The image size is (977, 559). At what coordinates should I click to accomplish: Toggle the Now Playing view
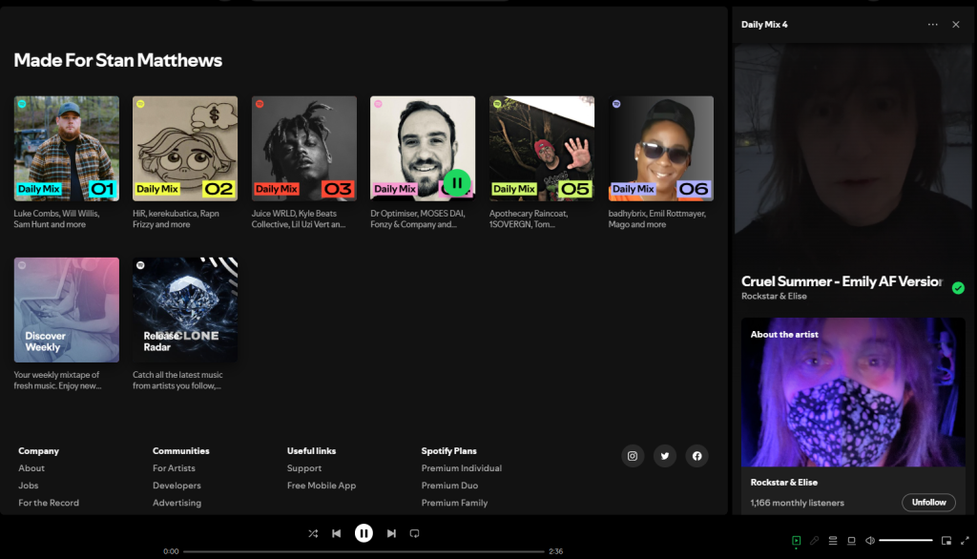pyautogui.click(x=797, y=540)
